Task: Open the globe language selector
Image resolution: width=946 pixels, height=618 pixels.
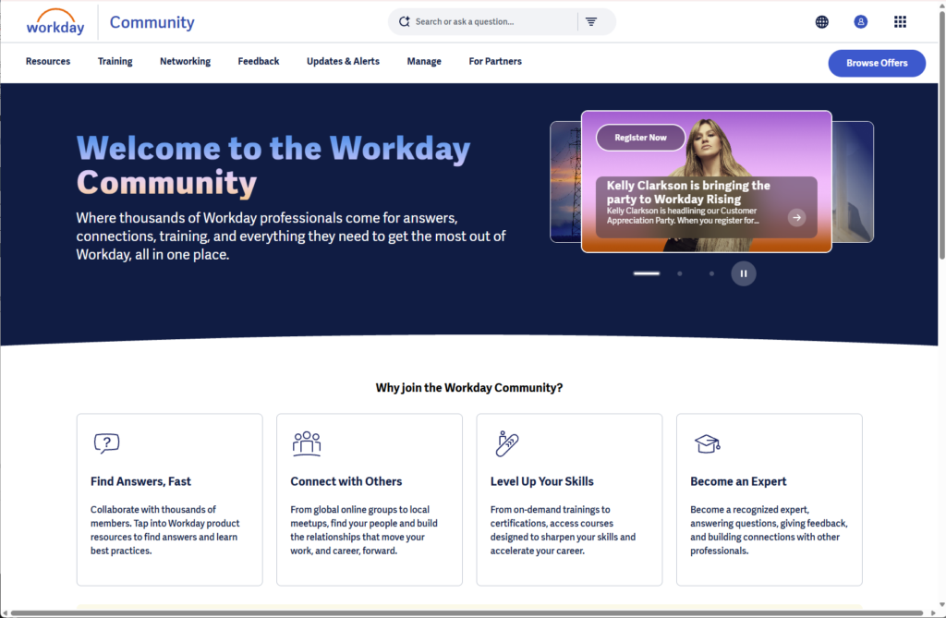Action: click(821, 22)
